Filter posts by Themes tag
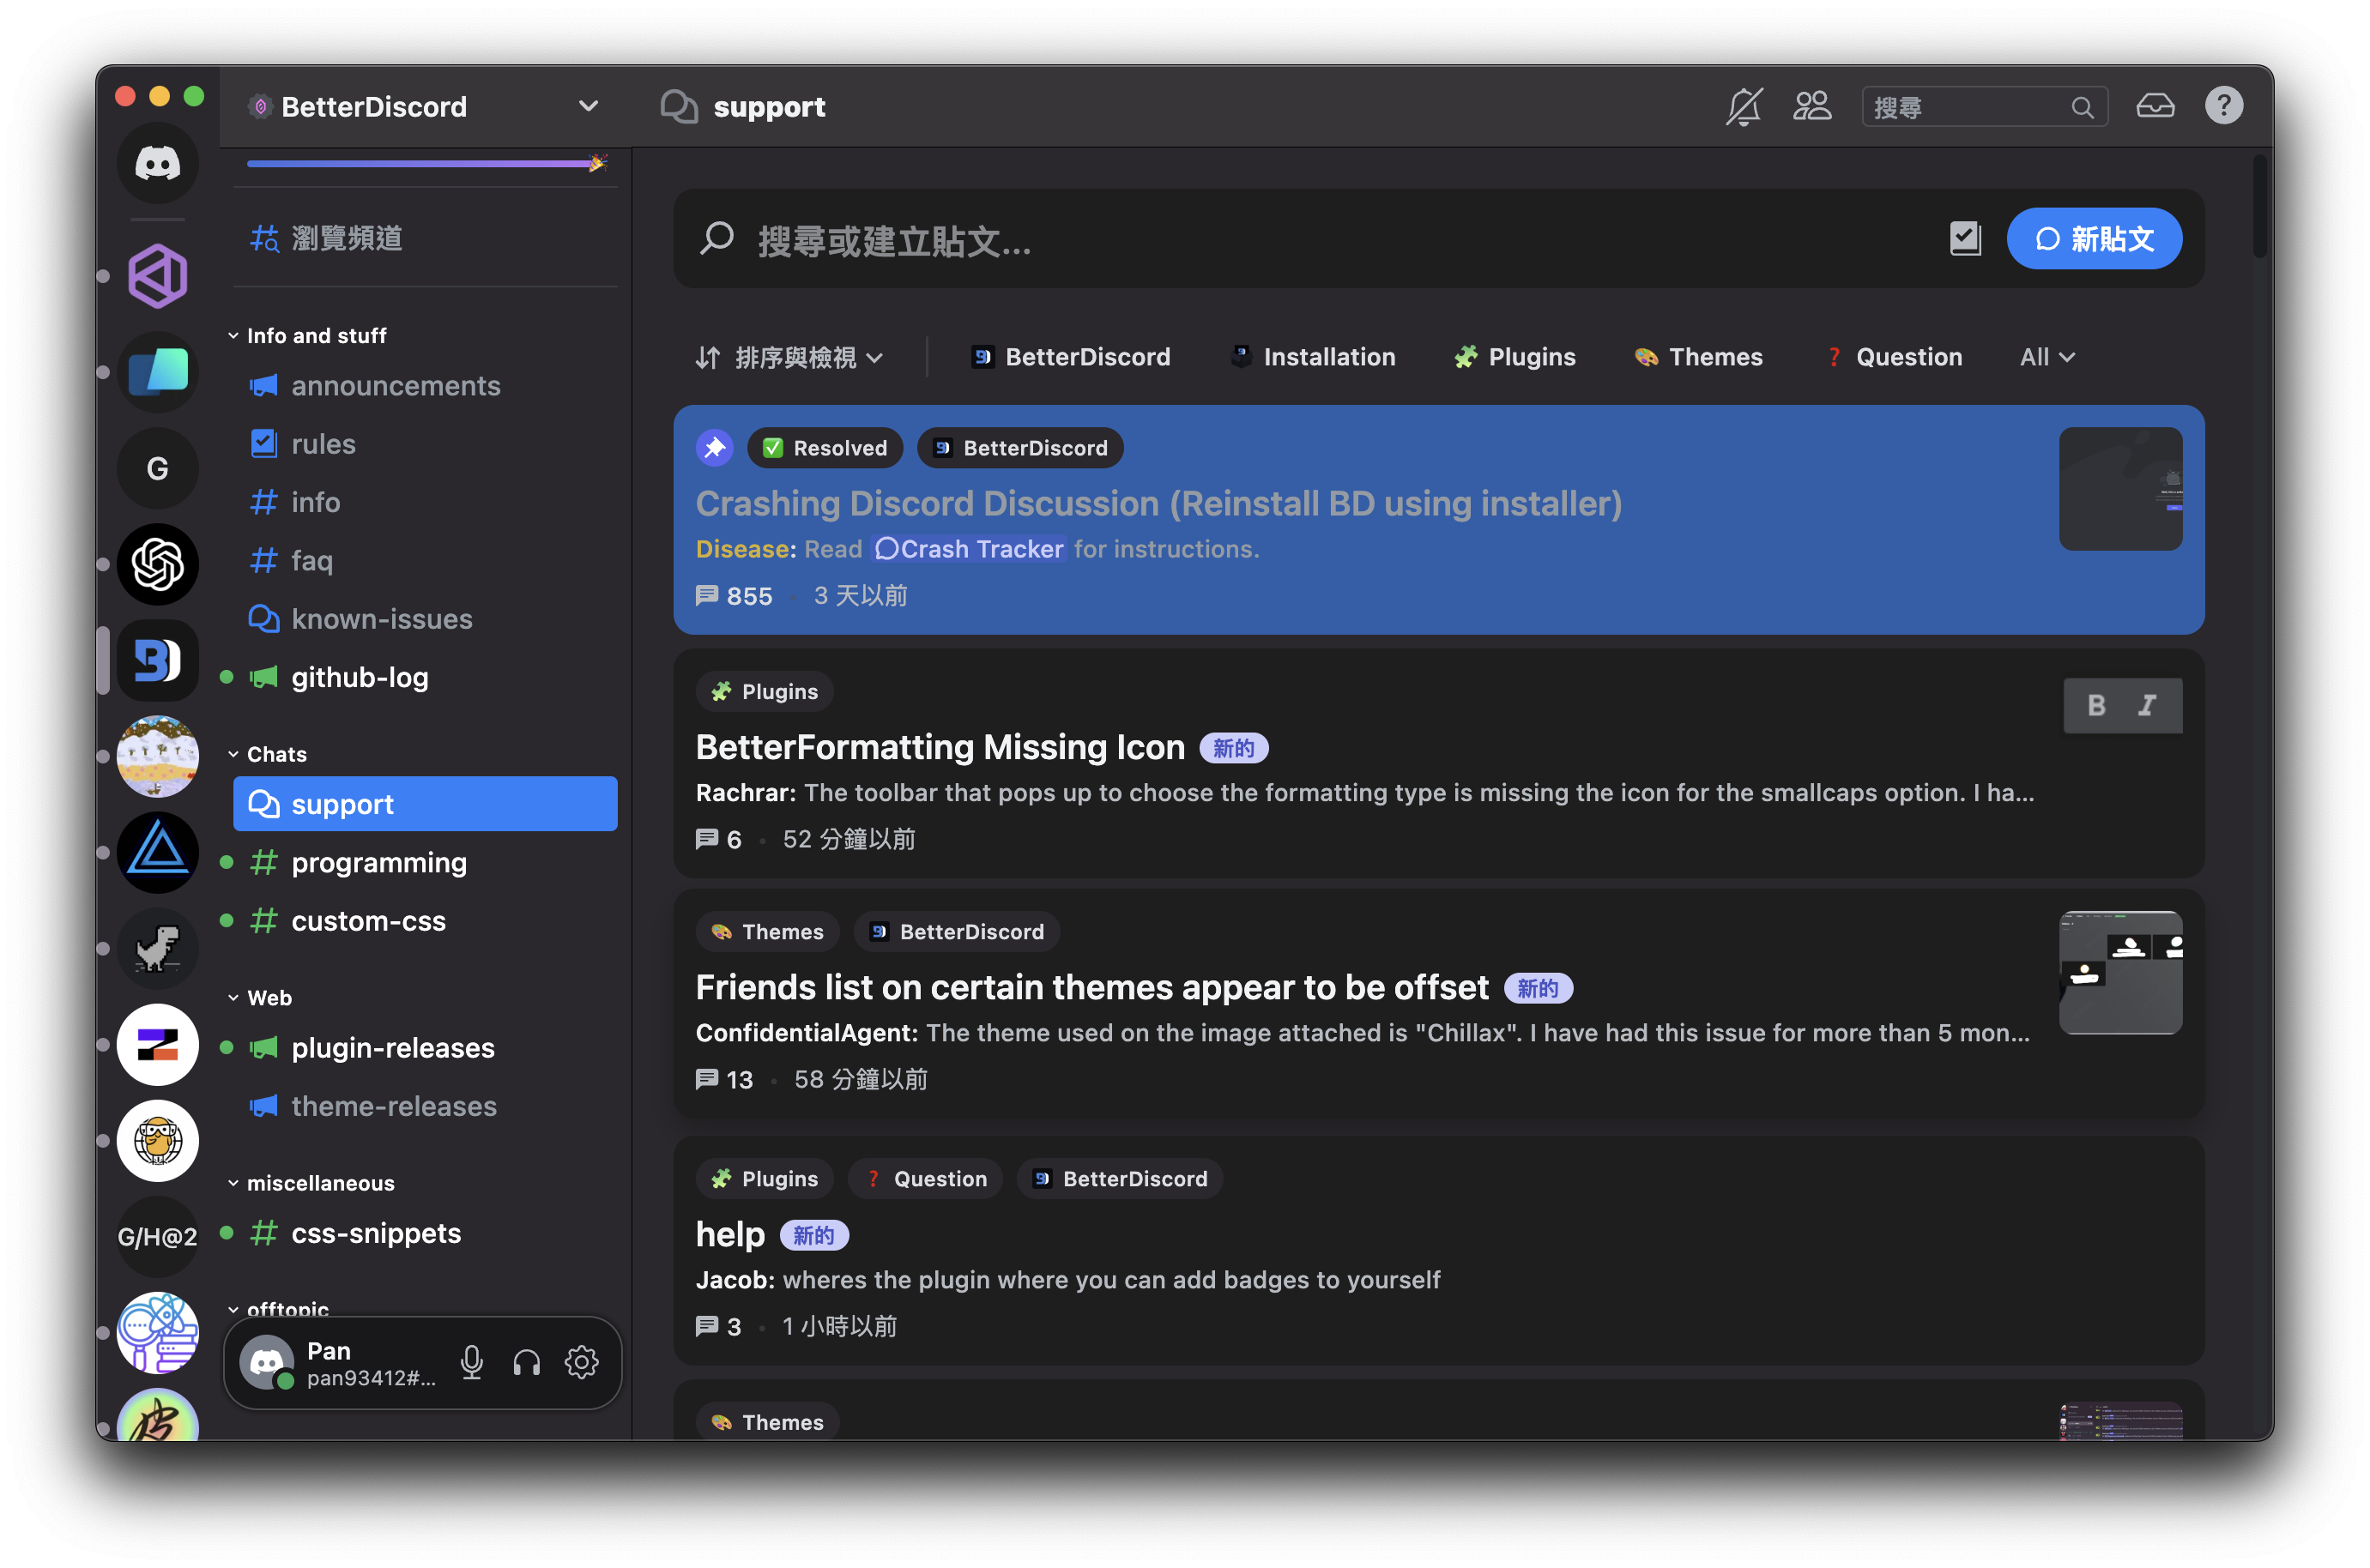The image size is (2370, 1568). pyautogui.click(x=1699, y=357)
